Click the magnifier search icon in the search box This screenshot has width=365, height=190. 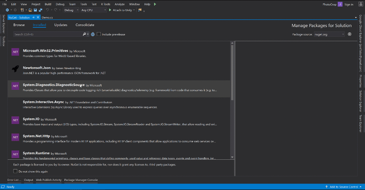click(84, 34)
